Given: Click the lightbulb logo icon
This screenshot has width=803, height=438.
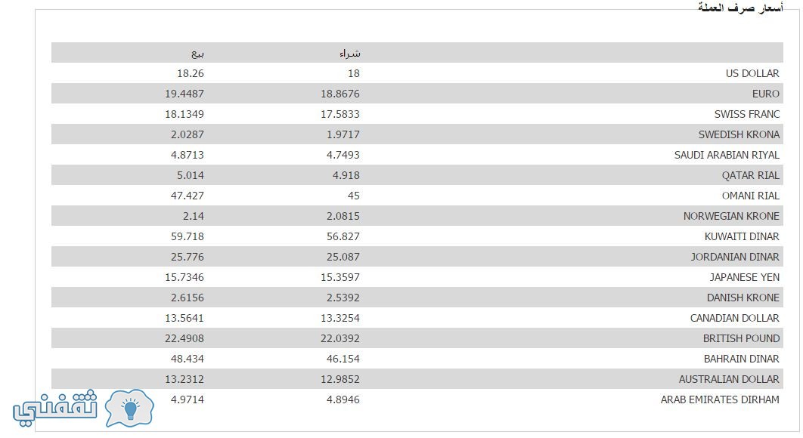Looking at the screenshot, I should (x=129, y=408).
